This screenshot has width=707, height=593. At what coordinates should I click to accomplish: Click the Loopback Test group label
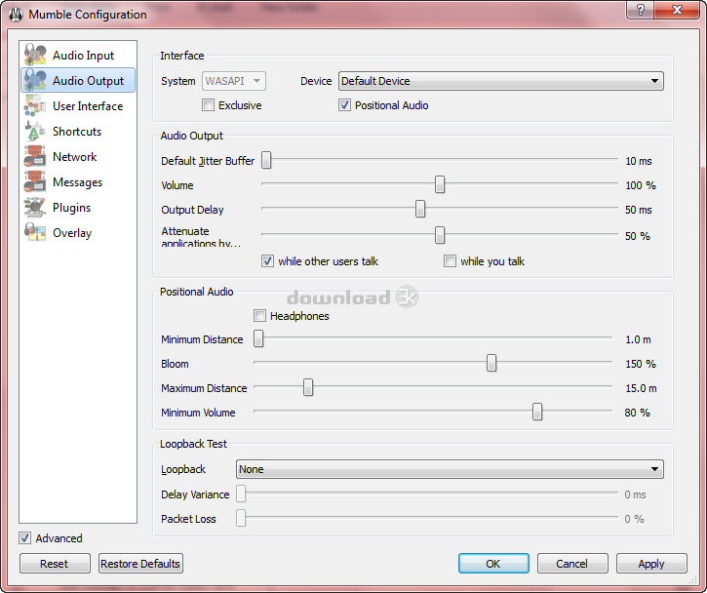(193, 444)
